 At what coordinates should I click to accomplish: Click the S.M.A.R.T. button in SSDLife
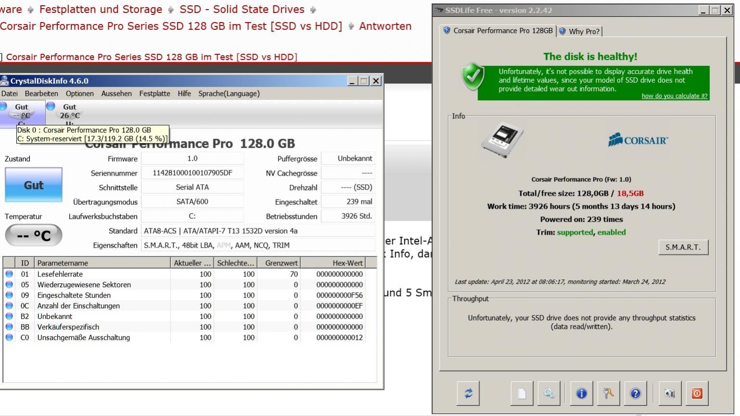tap(683, 247)
